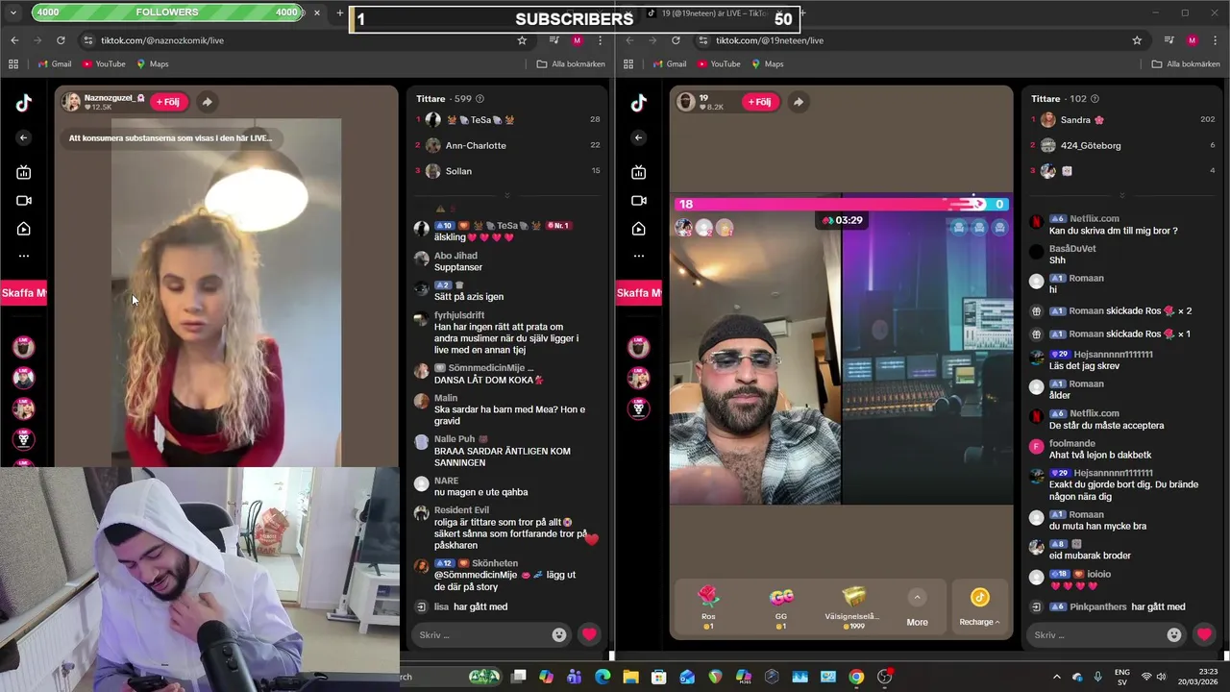
Task: Open Gmail bookmark in left window
Action: (55, 64)
